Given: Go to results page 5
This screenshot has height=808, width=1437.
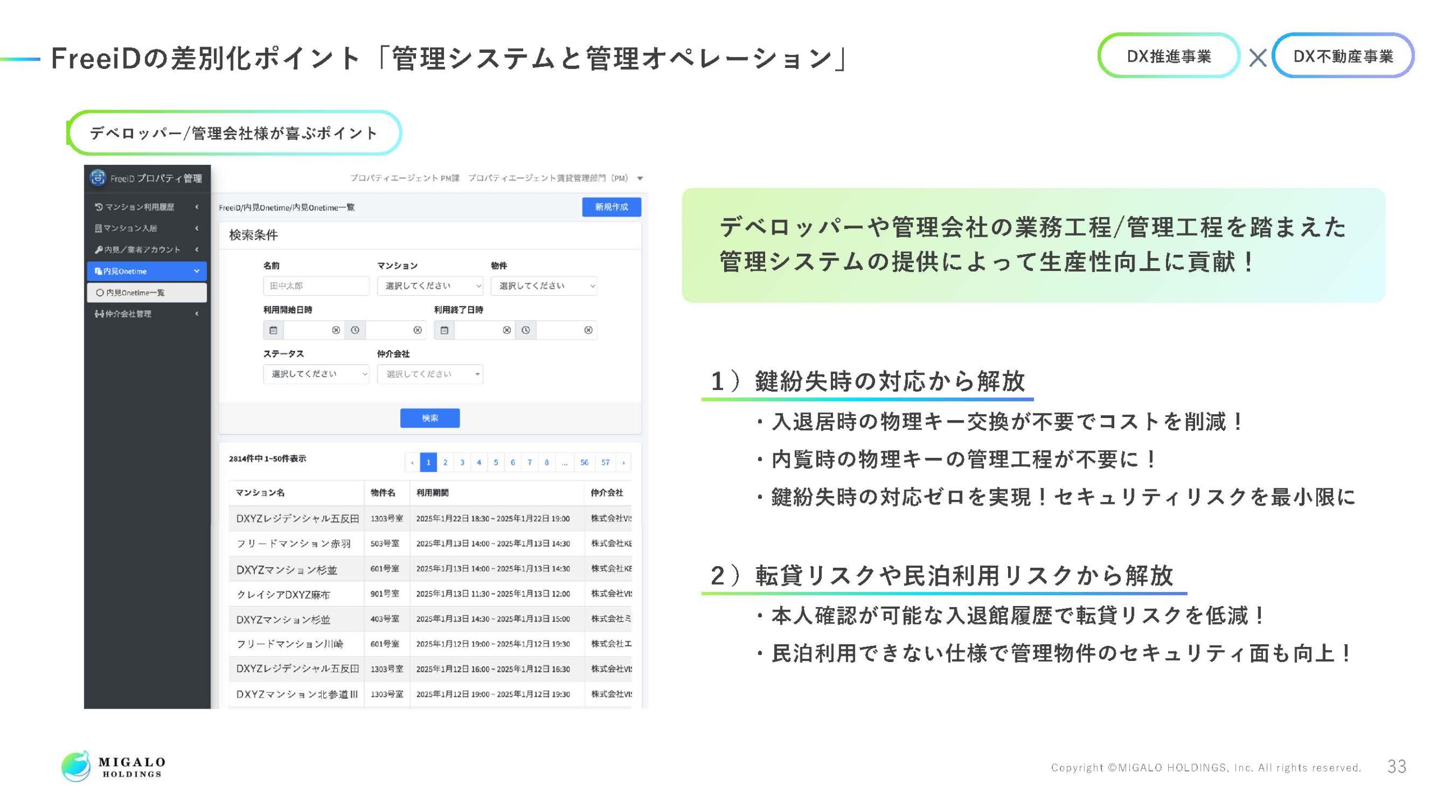Looking at the screenshot, I should [496, 462].
